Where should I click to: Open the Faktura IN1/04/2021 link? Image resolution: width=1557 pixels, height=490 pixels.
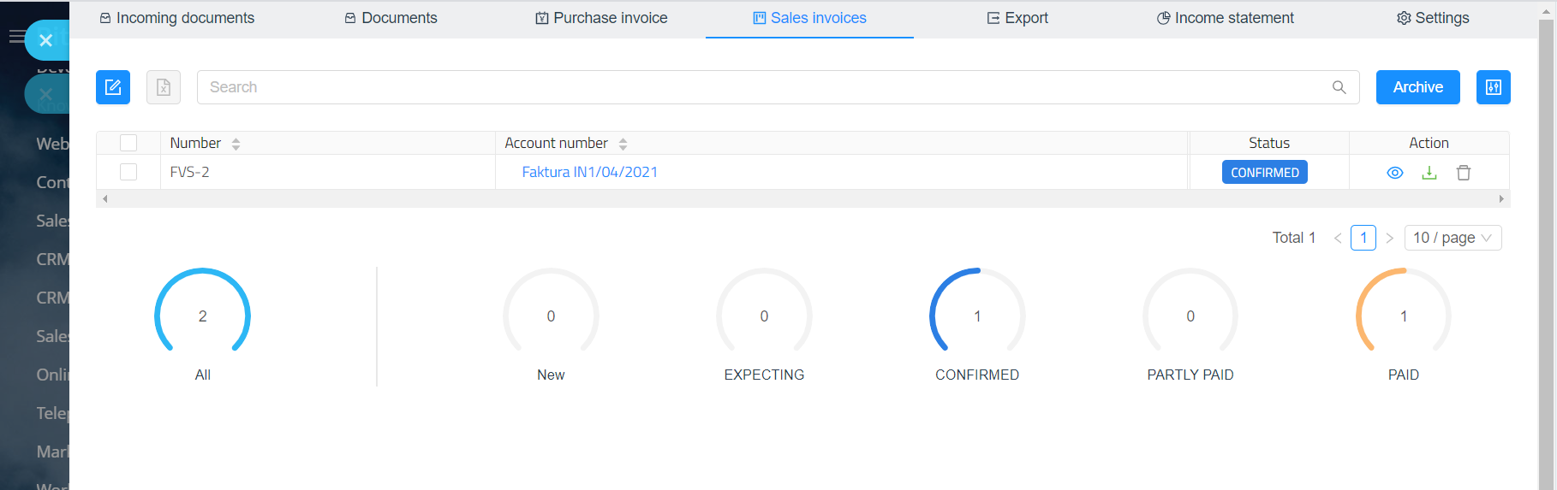tap(589, 172)
